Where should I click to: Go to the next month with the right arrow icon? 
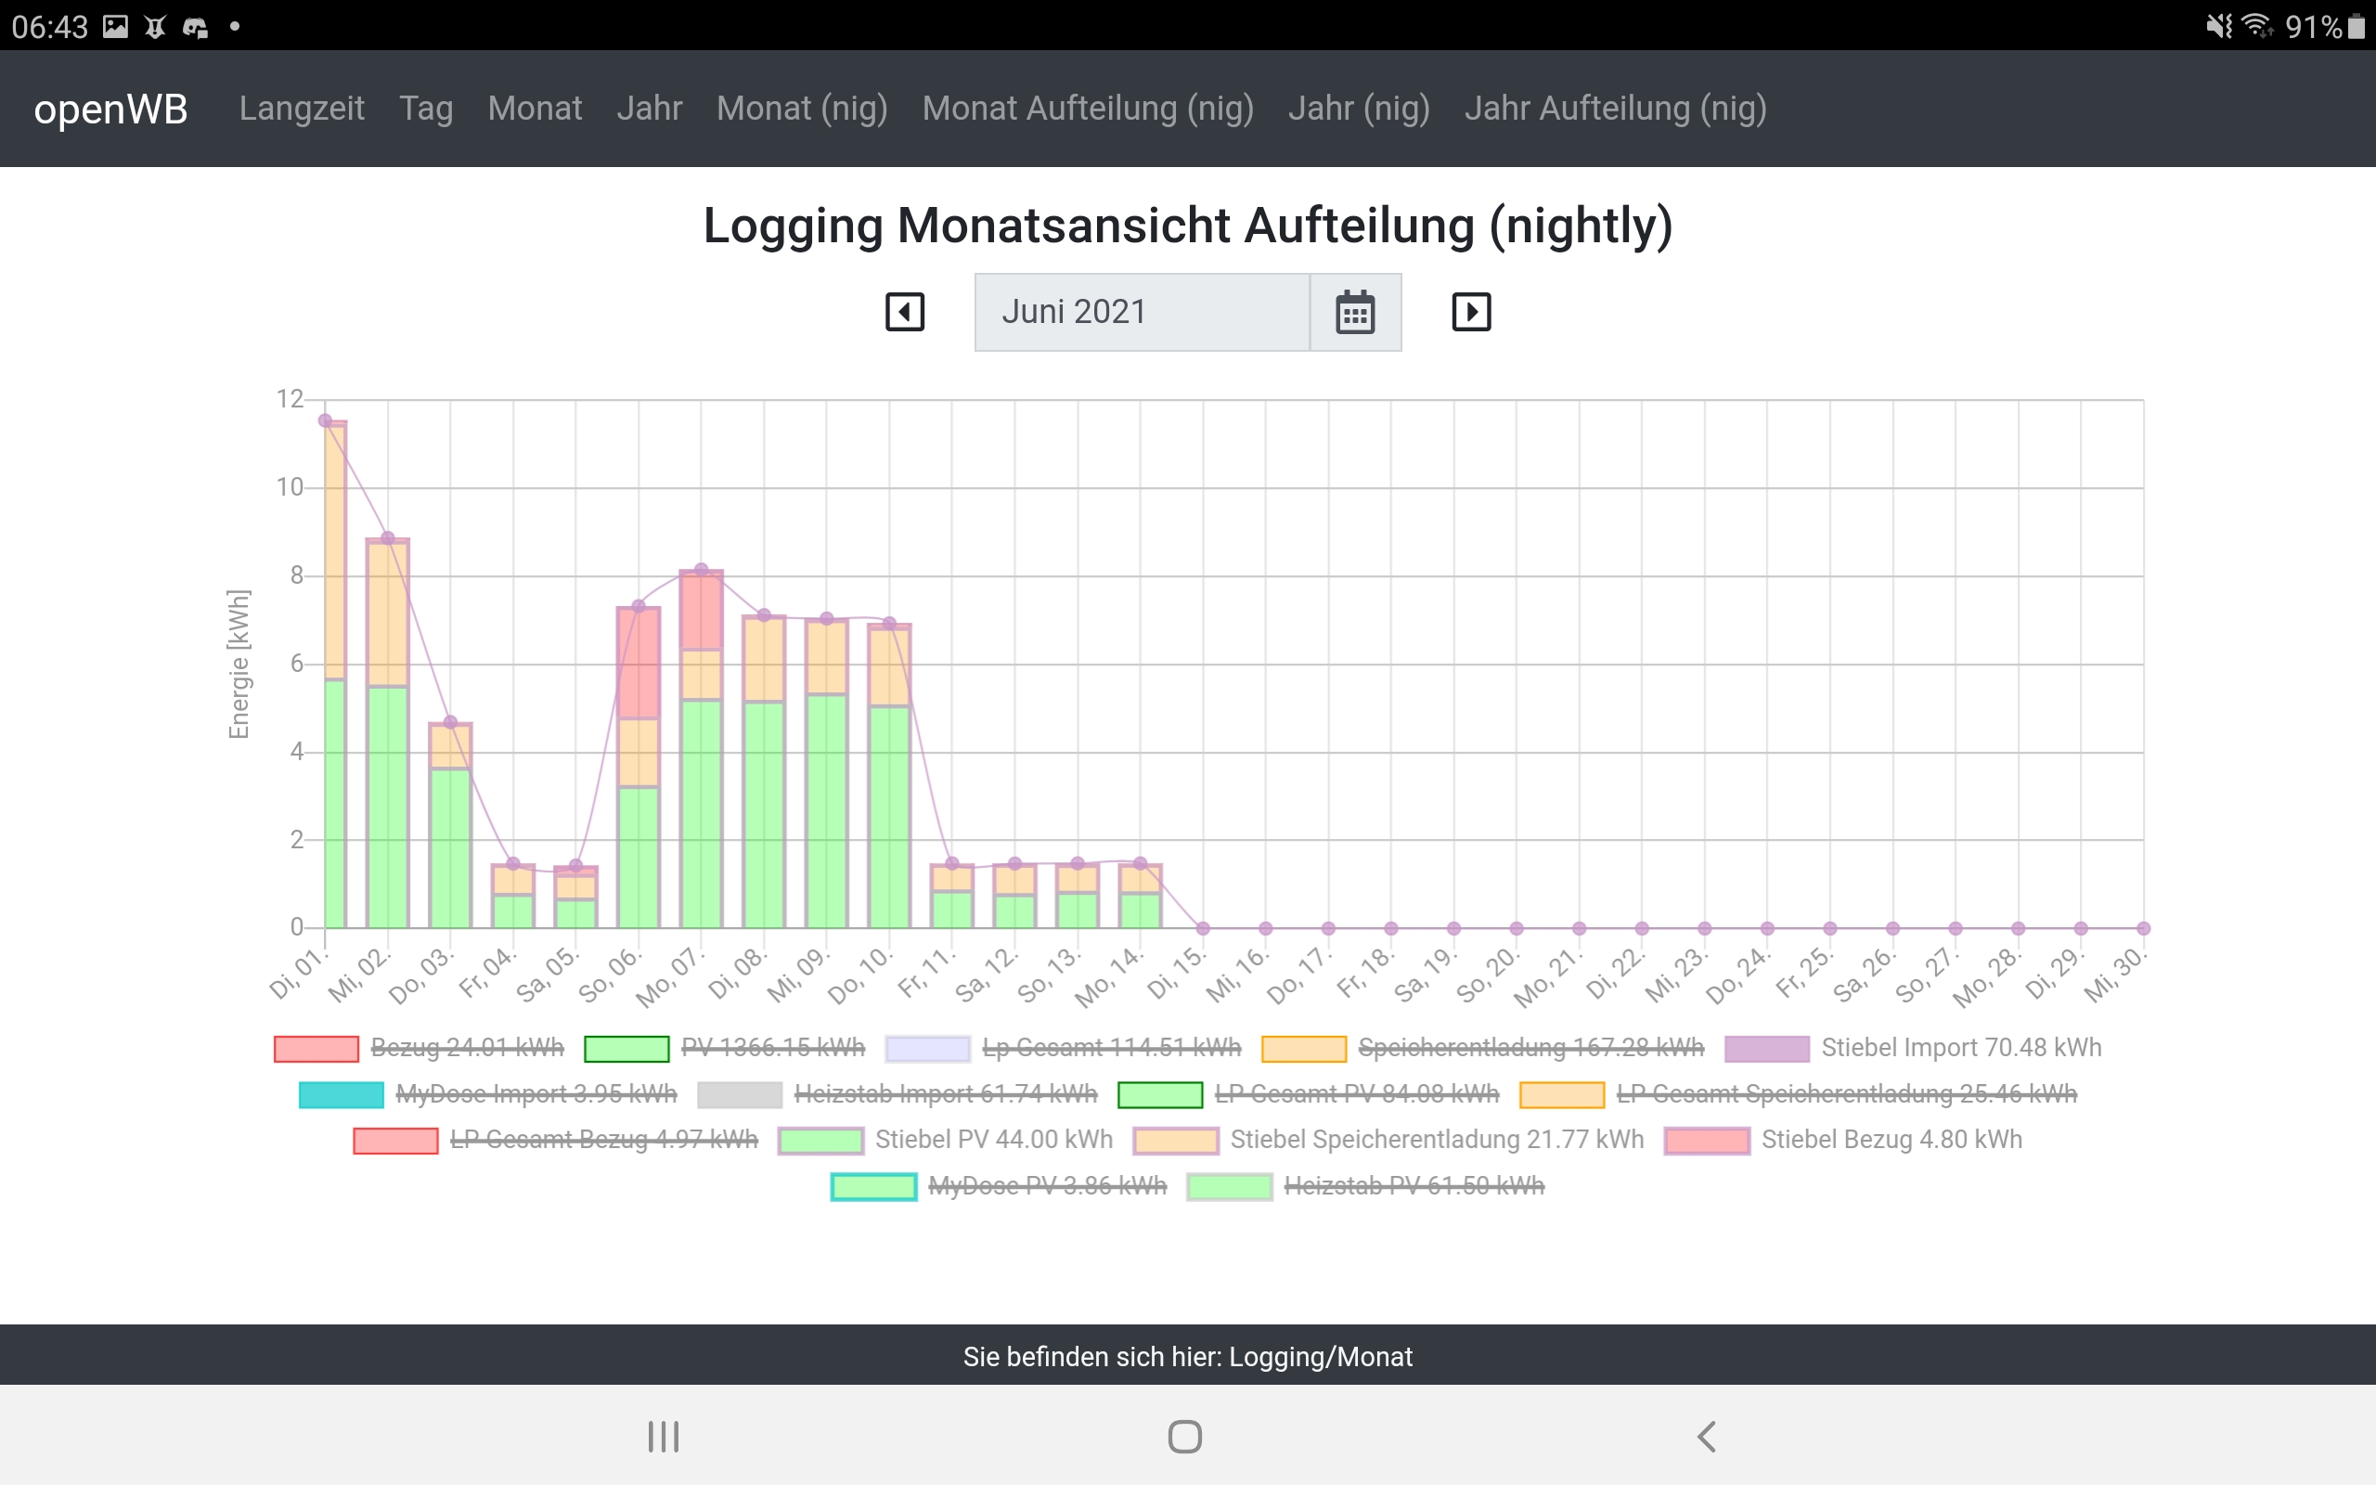(1471, 313)
